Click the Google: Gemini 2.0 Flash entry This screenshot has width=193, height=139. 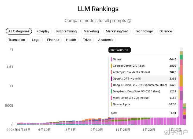coord(143,66)
